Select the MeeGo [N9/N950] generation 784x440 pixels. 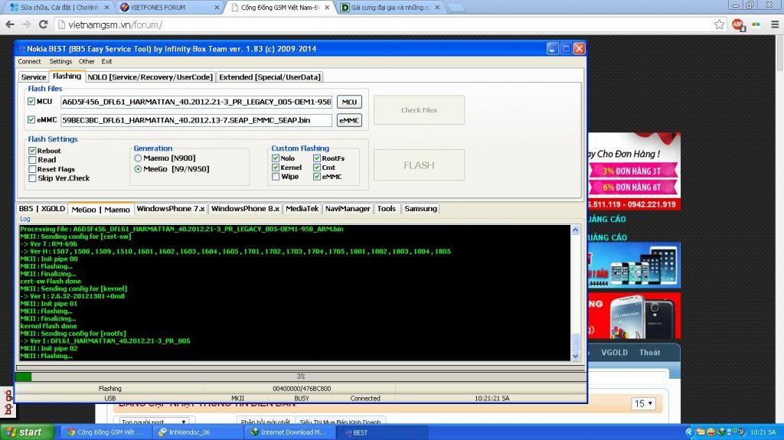pos(138,169)
